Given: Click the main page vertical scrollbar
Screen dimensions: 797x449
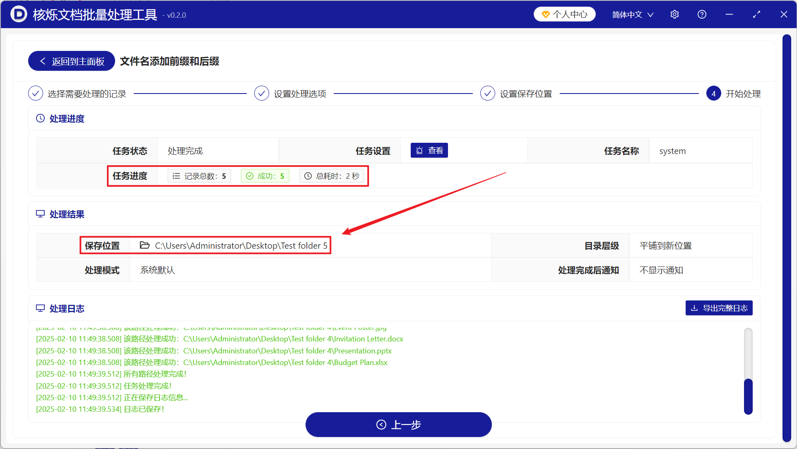Looking at the screenshot, I should coord(787,238).
